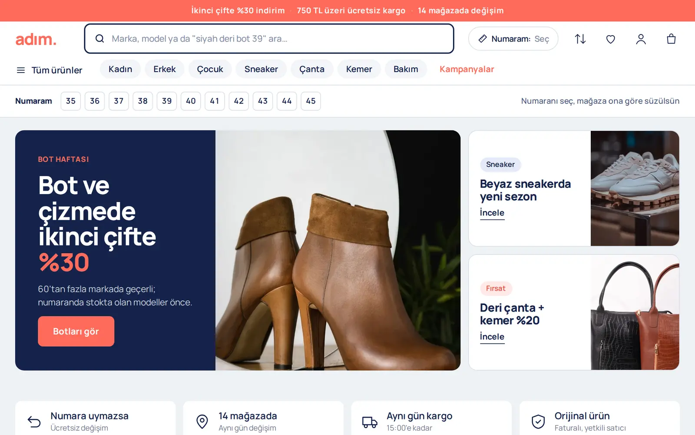Viewport: 695px width, 435px height.
Task: Select shoe size 35
Action: [x=71, y=101]
